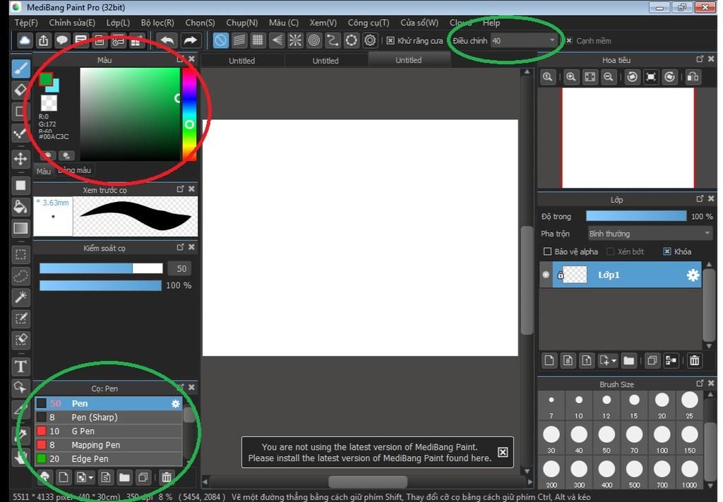This screenshot has width=723, height=502.
Task: Switch to the first Untitled tab
Action: pos(242,61)
